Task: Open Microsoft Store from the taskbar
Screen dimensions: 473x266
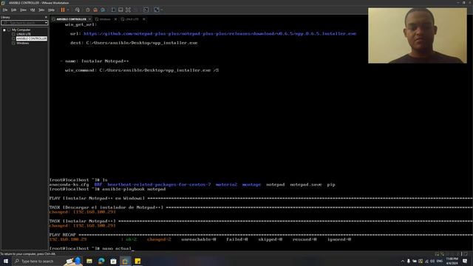Action: click(x=113, y=261)
